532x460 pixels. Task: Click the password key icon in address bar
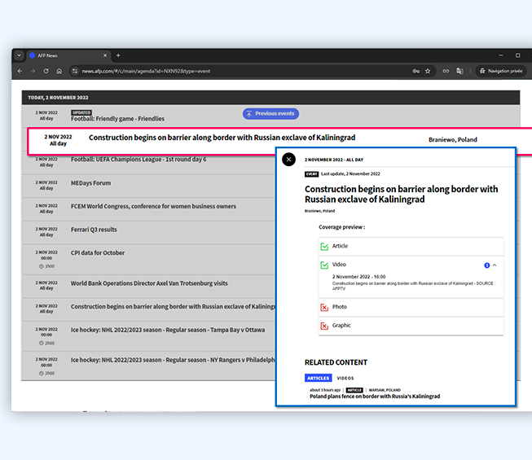click(415, 71)
